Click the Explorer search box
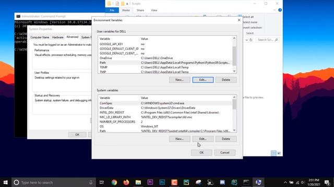Viewport: 334px width, 187px height. click(268, 40)
